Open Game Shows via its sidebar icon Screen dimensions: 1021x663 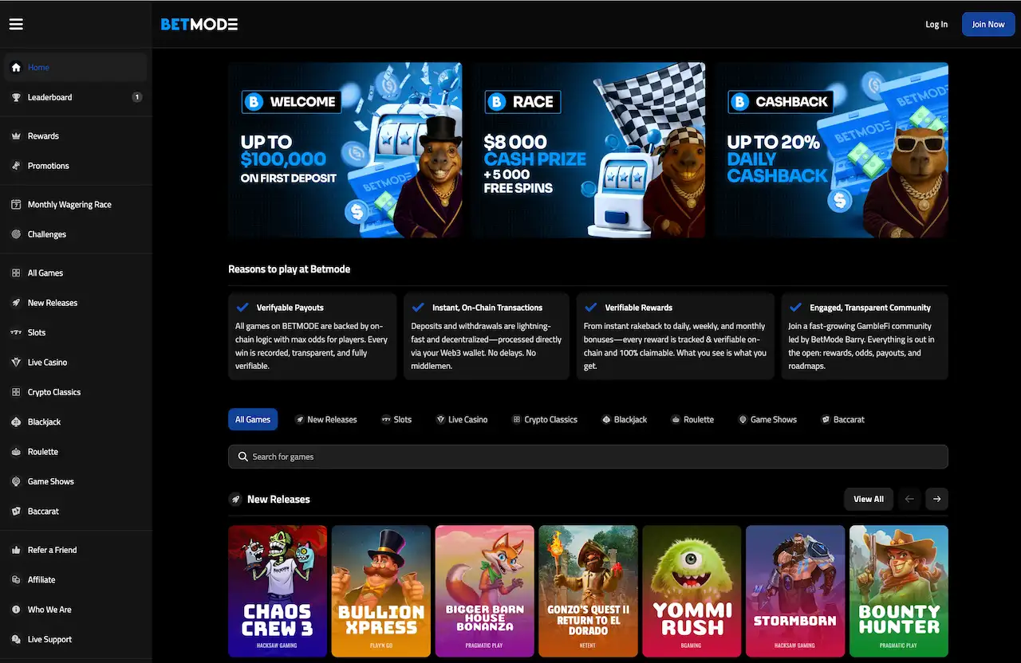pyautogui.click(x=15, y=481)
